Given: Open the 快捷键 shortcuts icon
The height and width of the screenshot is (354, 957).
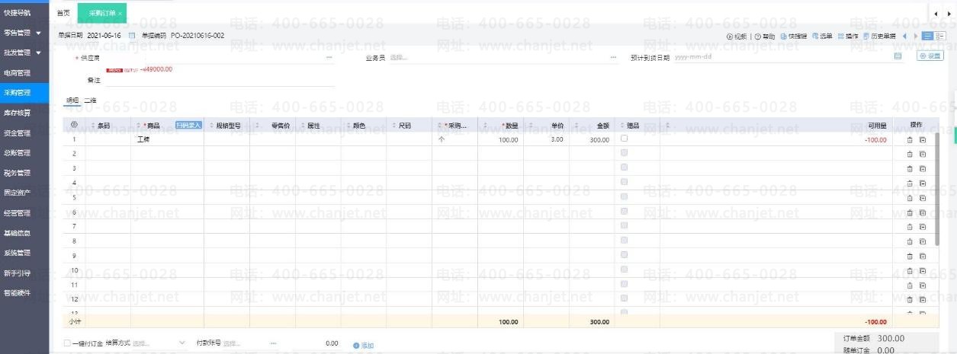Looking at the screenshot, I should (783, 37).
